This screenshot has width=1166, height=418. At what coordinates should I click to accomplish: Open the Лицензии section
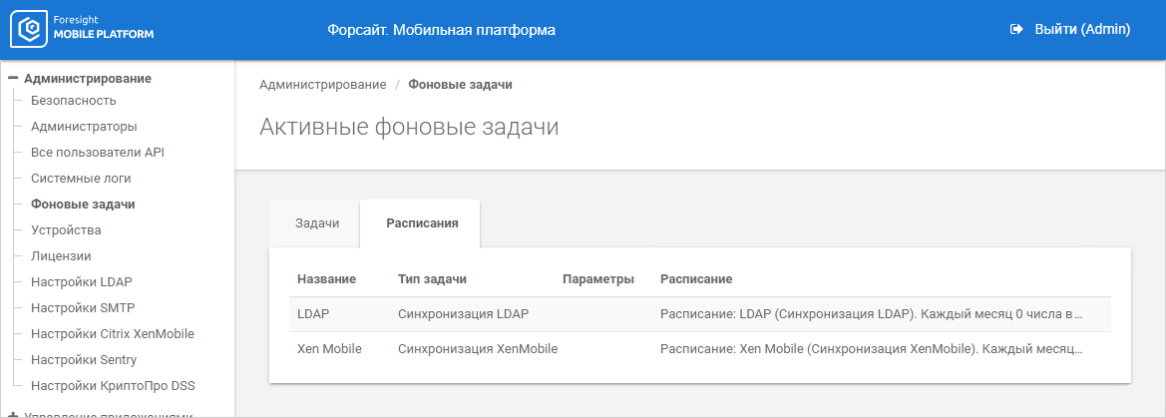pos(61,256)
